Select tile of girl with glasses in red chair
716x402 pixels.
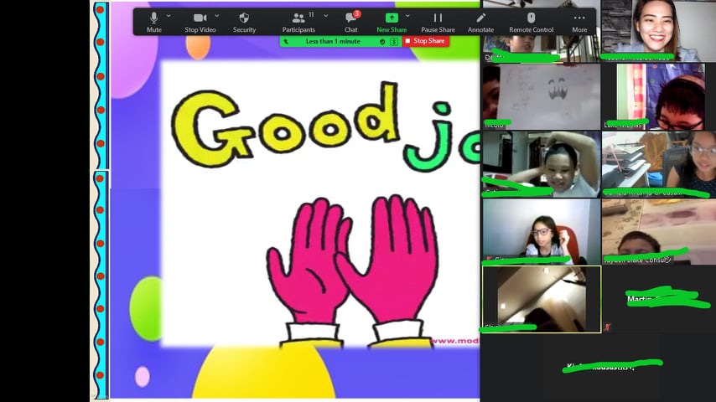[542, 232]
